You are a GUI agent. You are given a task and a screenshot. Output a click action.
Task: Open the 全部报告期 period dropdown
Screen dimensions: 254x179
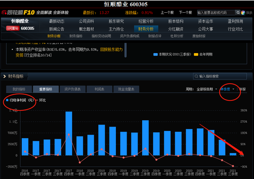206,89
